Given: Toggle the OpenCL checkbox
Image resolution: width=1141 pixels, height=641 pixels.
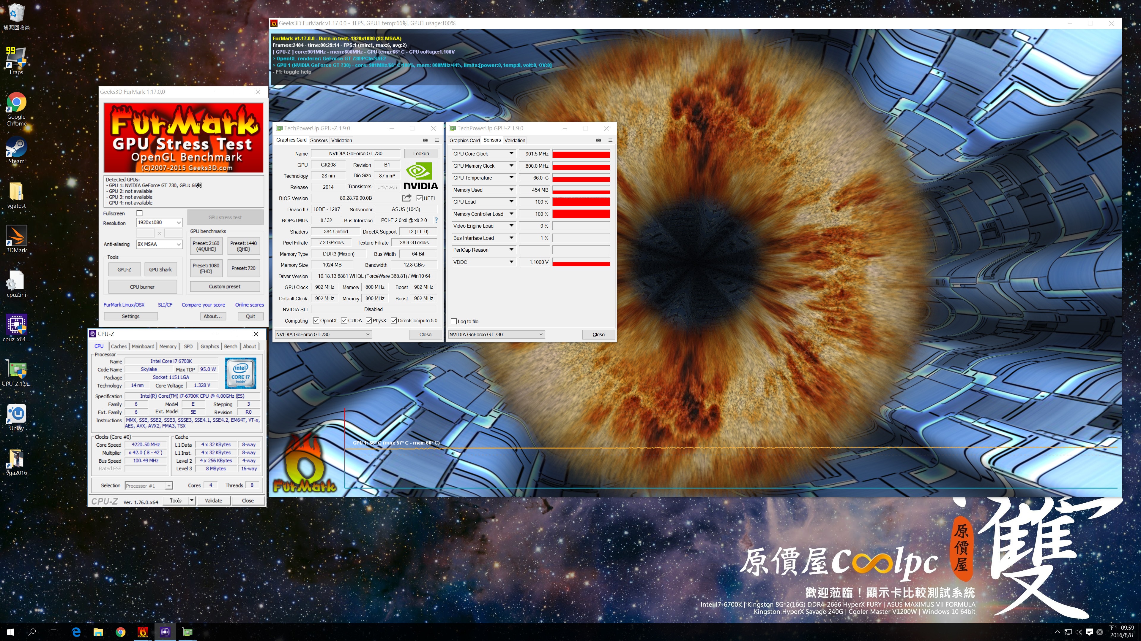Looking at the screenshot, I should [316, 321].
